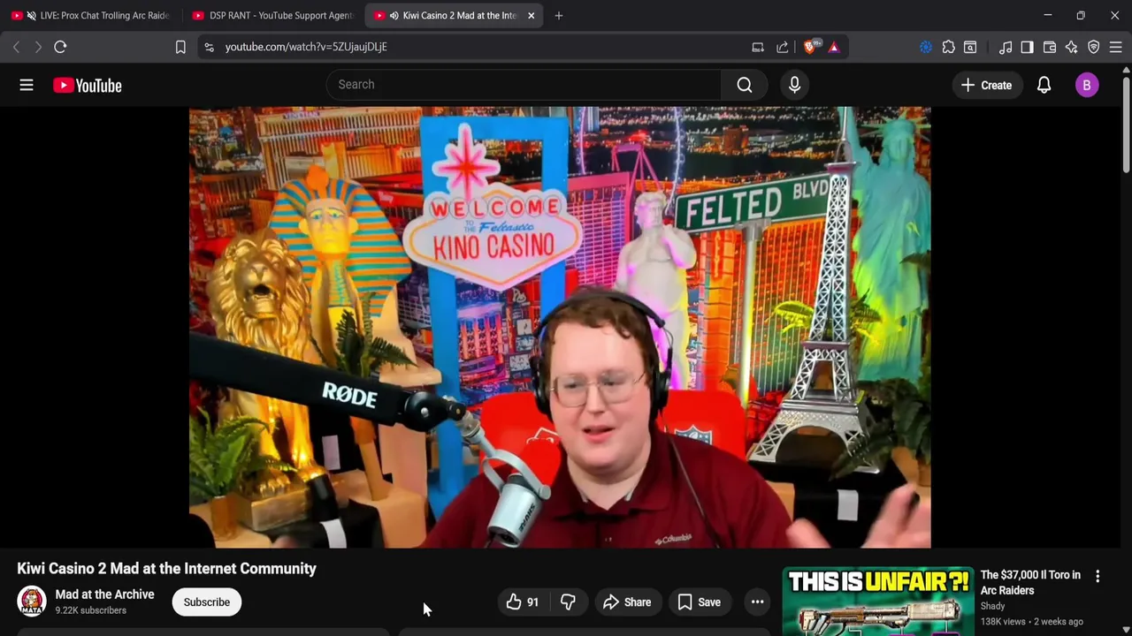Screen dimensions: 1132x636
Task: Toggle browser sidebar panel icon
Action: (x=1027, y=47)
